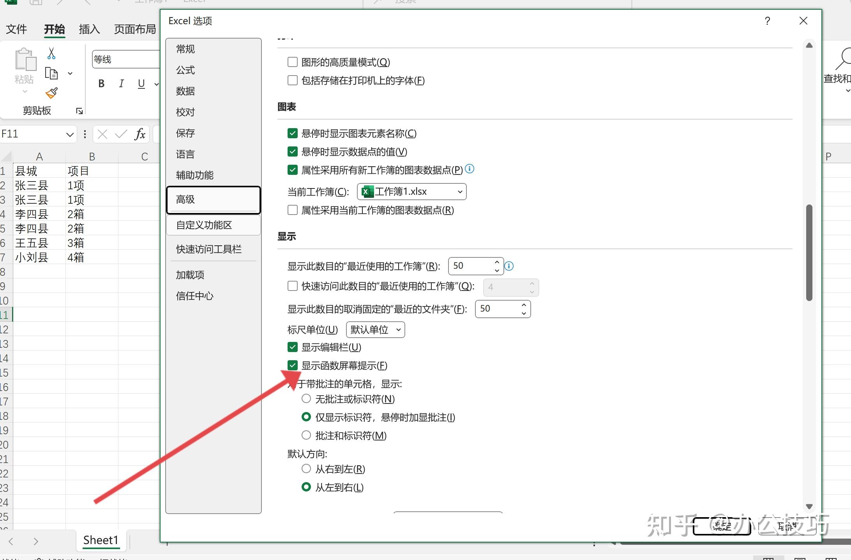Uncheck Show formula bar option
The image size is (851, 560).
[x=292, y=347]
